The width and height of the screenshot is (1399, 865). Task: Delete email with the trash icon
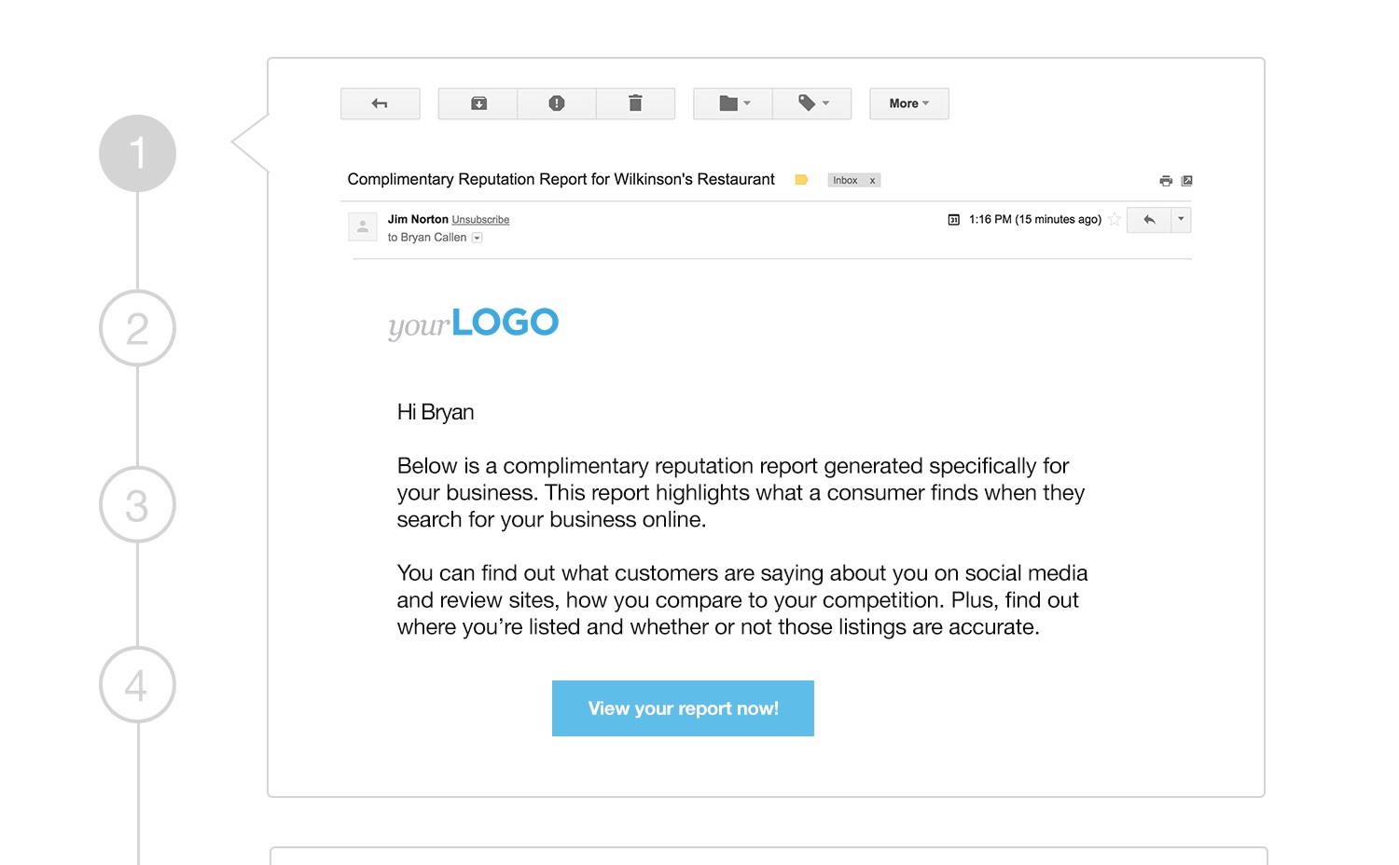(x=635, y=103)
